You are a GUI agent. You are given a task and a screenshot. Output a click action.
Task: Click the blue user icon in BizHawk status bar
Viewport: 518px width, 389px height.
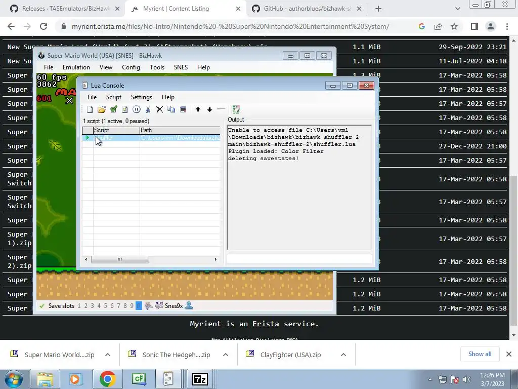pyautogui.click(x=189, y=305)
